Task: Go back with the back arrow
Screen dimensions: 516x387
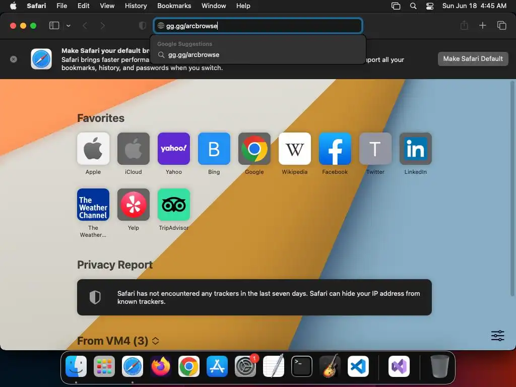Action: [85, 26]
